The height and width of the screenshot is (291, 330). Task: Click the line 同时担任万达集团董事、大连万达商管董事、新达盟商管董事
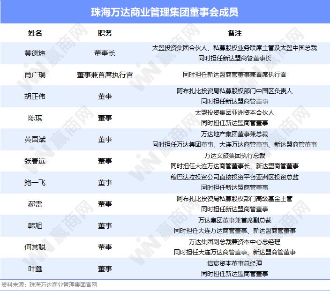[234, 144]
